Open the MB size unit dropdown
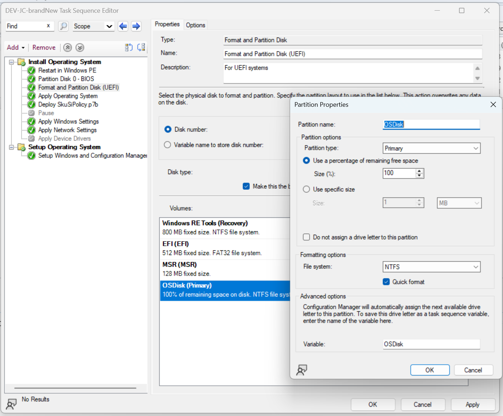Viewport: 503px width, 416px height. [459, 203]
